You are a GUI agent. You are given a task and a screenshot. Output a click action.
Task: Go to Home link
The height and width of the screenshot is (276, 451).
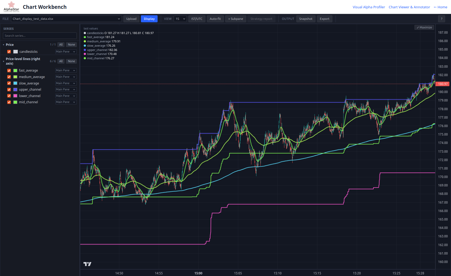440,7
